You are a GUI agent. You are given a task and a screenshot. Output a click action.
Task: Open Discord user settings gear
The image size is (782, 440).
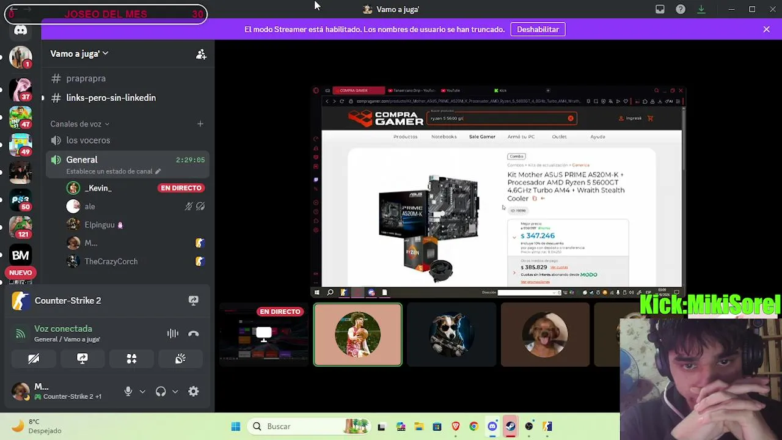pyautogui.click(x=193, y=392)
